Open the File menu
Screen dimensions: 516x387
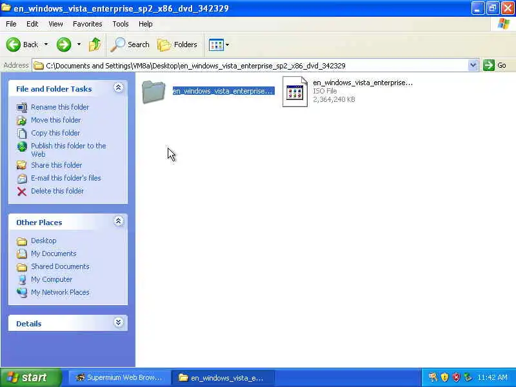click(x=11, y=24)
